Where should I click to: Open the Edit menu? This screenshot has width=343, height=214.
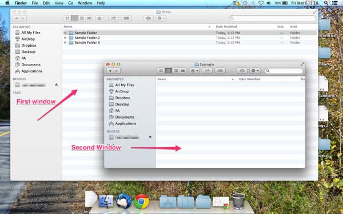pos(46,3)
